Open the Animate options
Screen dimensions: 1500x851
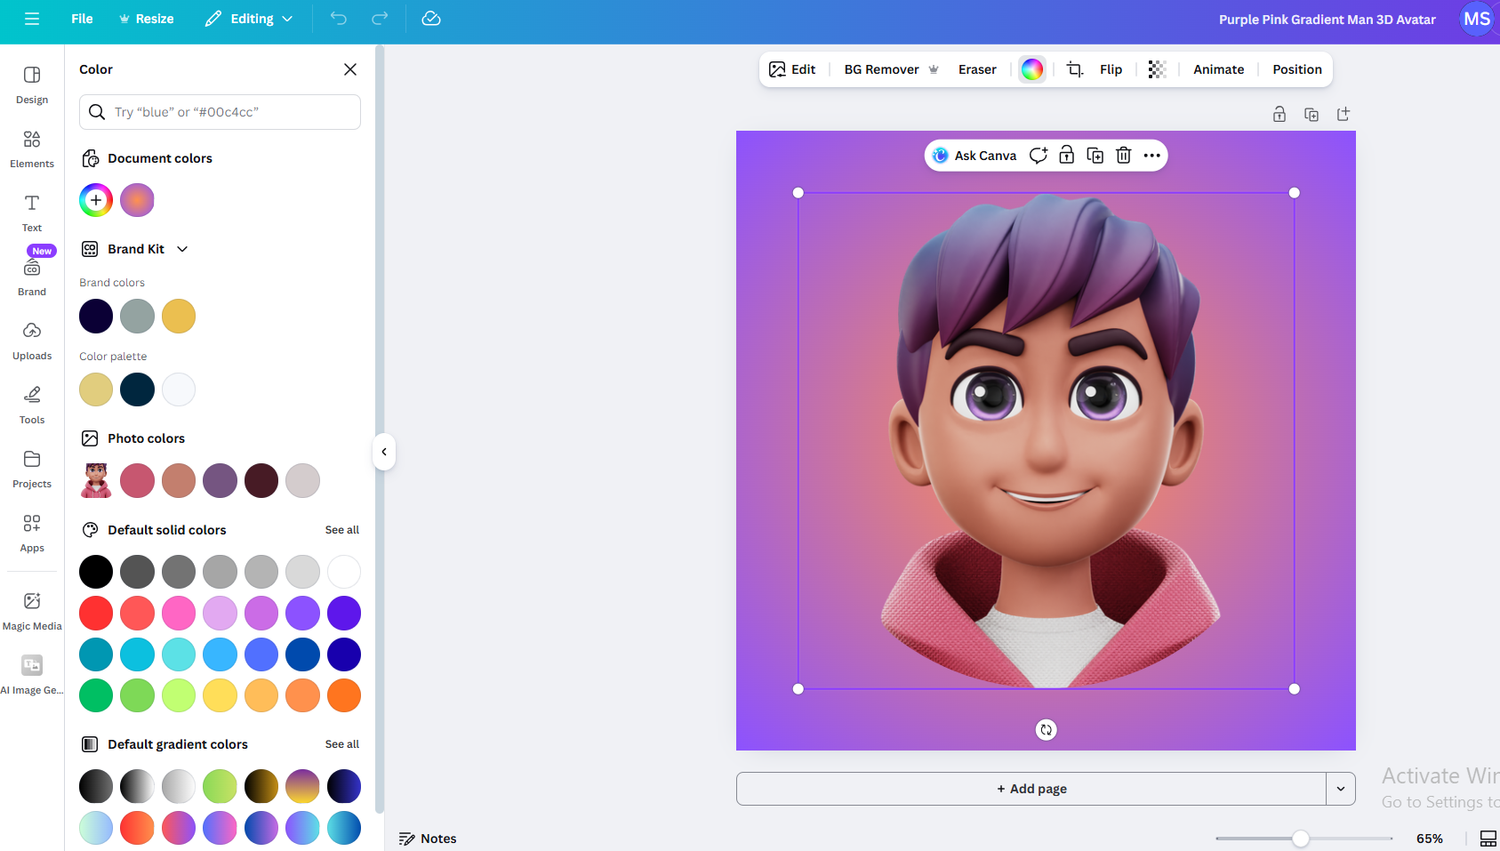[x=1218, y=69]
